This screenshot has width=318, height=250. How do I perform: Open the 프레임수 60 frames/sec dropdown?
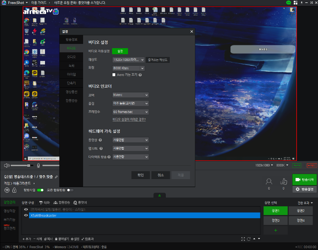[130, 112]
